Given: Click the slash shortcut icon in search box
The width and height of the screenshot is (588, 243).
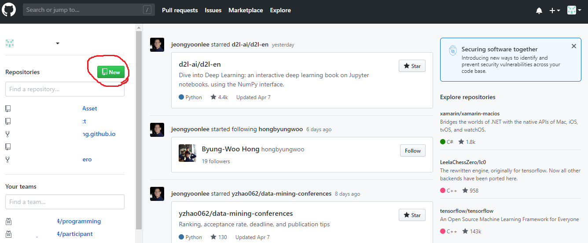Looking at the screenshot, I should [147, 10].
